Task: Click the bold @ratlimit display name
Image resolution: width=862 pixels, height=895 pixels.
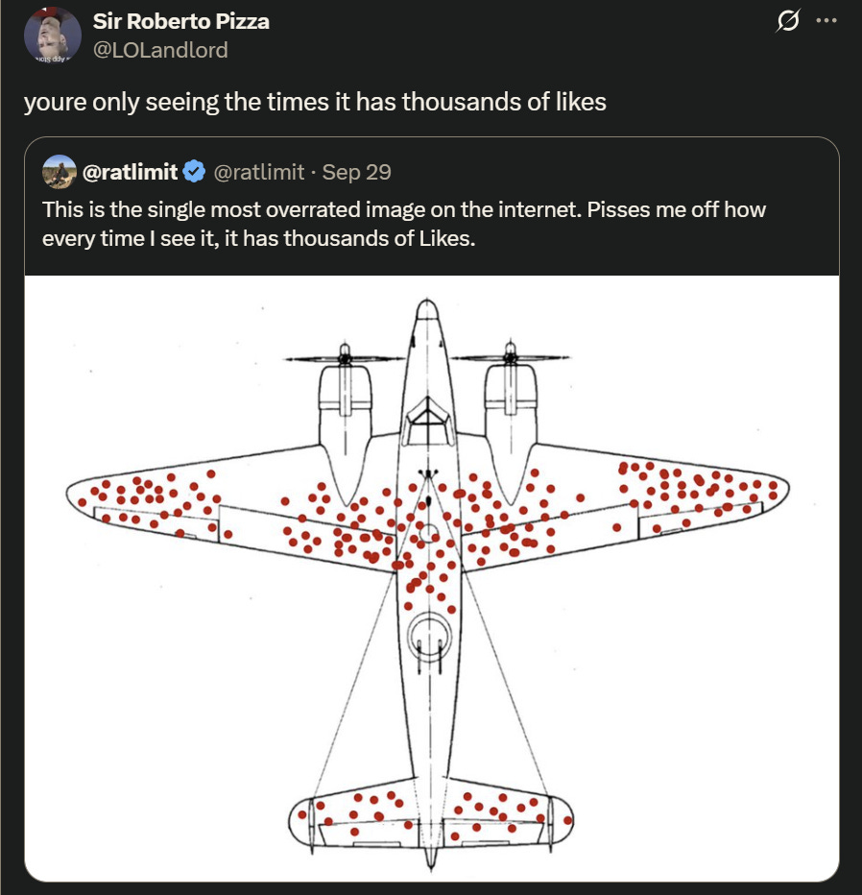Action: 131,172
